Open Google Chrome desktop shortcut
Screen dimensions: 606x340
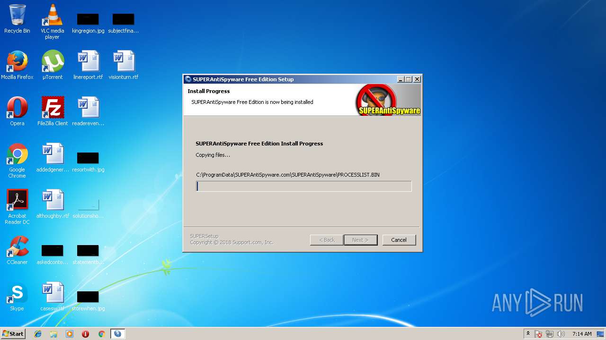point(17,161)
